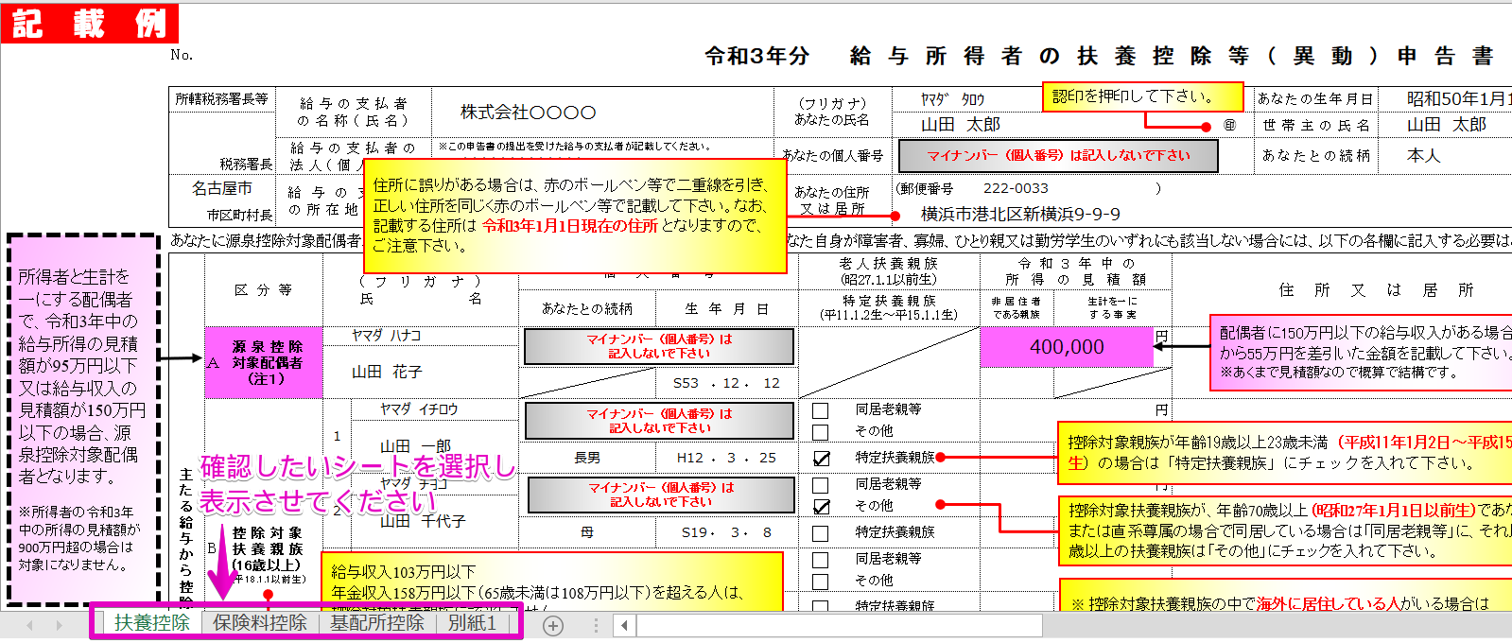The width and height of the screenshot is (1512, 643).
Task: Toggle その他 checkbox in third dependent row
Action: tap(821, 581)
